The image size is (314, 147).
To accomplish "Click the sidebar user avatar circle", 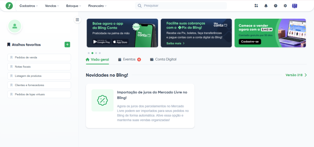I will point(15,26).
